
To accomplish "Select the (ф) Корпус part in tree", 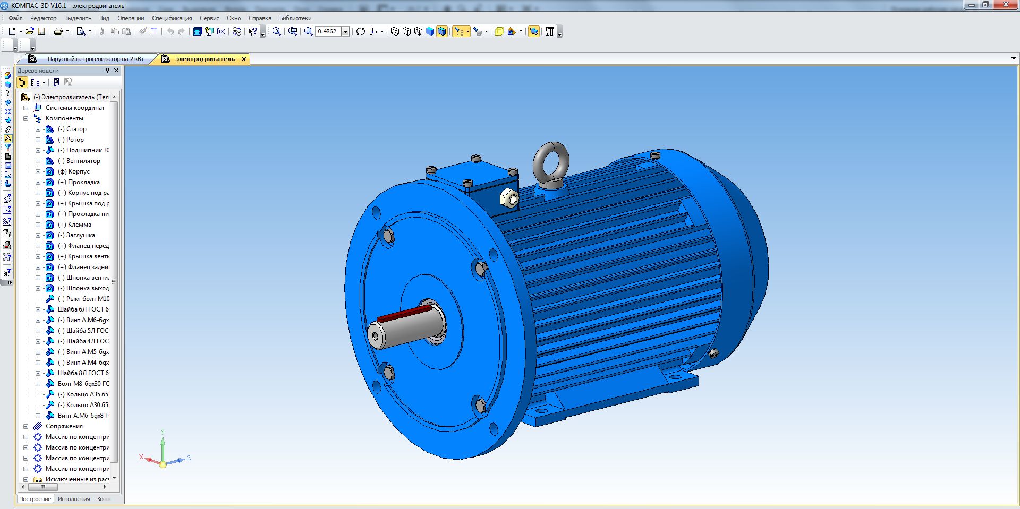I will point(74,171).
